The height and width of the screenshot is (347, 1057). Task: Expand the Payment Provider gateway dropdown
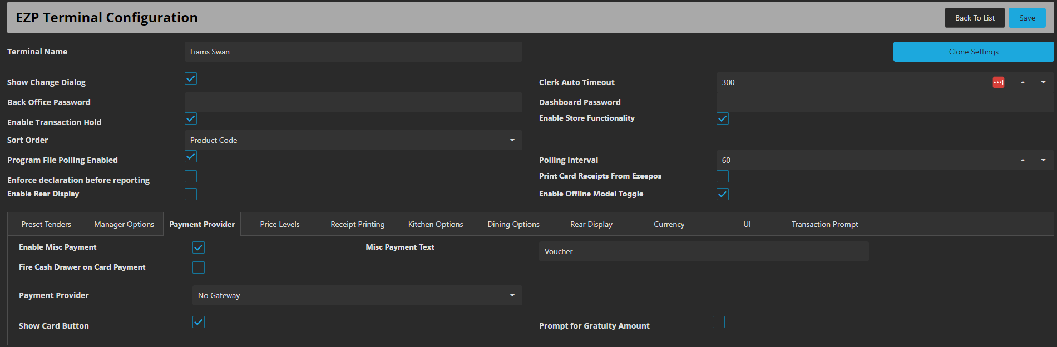[357, 295]
